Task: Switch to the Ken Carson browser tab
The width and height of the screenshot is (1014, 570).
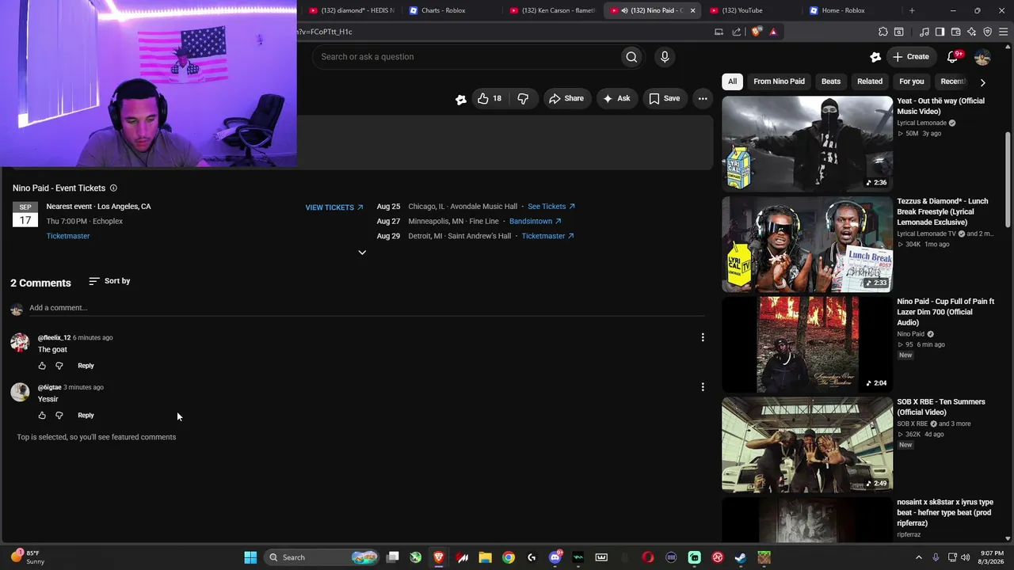Action: tap(553, 10)
